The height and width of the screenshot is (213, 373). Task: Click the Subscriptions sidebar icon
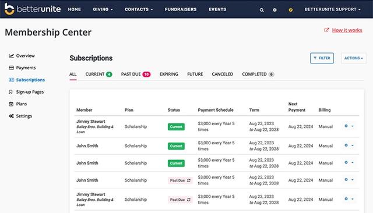point(11,80)
